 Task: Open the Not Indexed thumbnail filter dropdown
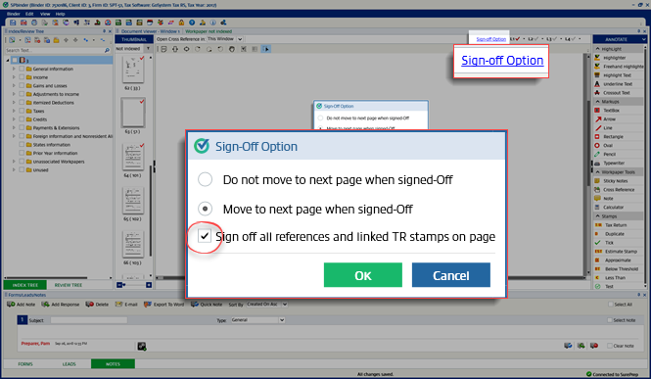[148, 49]
